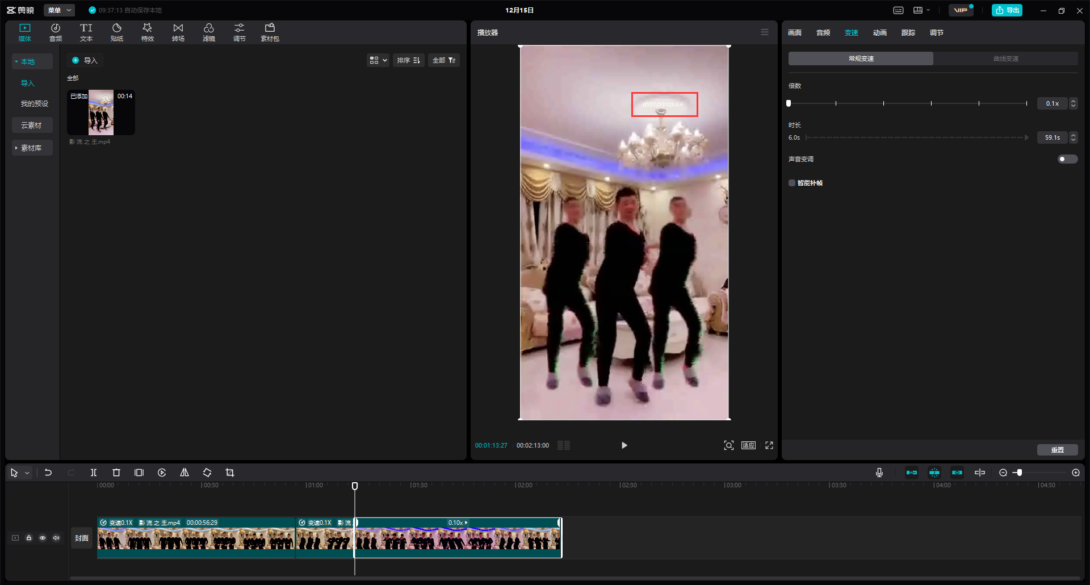Open 云素材 cloud assets
Viewport: 1090px width, 585px height.
(32, 125)
